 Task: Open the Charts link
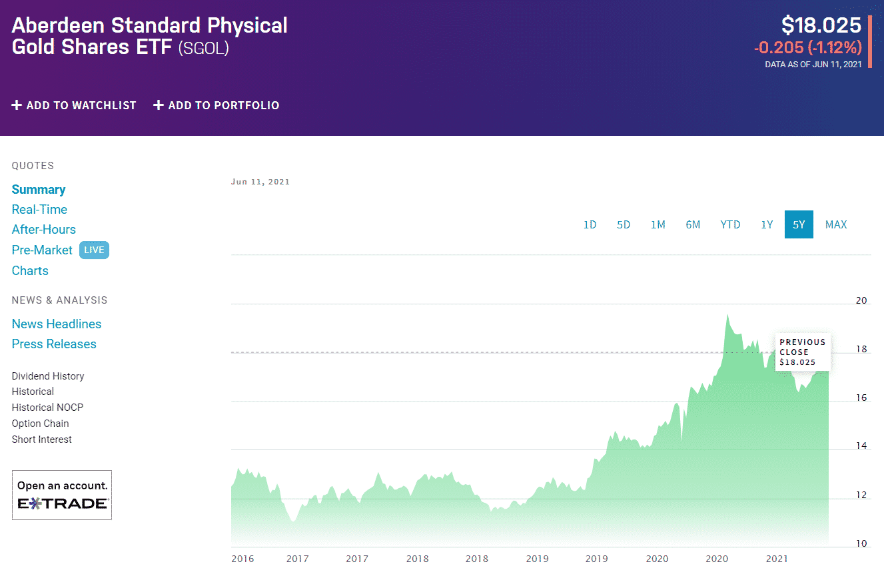(30, 270)
